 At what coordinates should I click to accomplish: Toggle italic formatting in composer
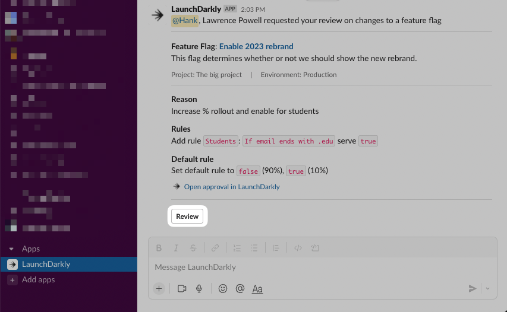176,248
